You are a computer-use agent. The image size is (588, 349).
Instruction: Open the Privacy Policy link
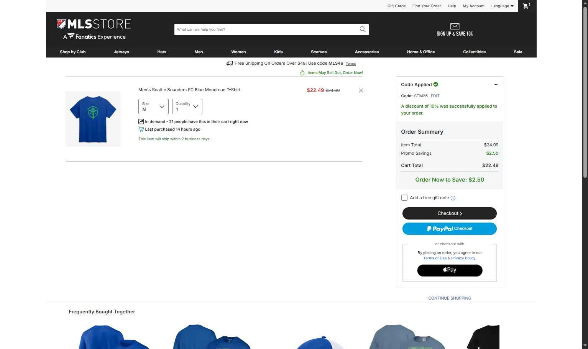463,258
